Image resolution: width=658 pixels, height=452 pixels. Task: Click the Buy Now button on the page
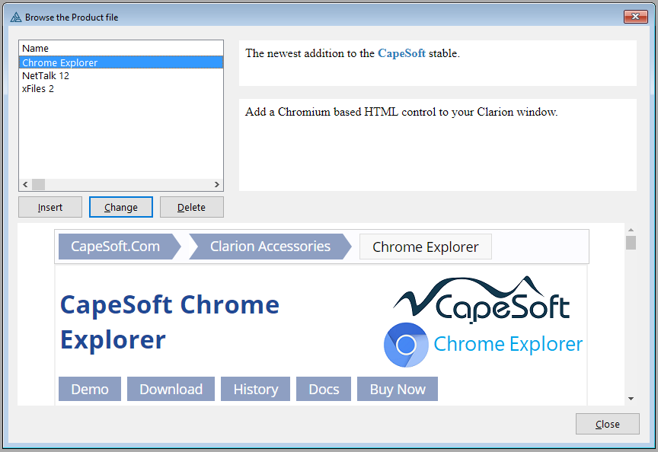point(397,389)
